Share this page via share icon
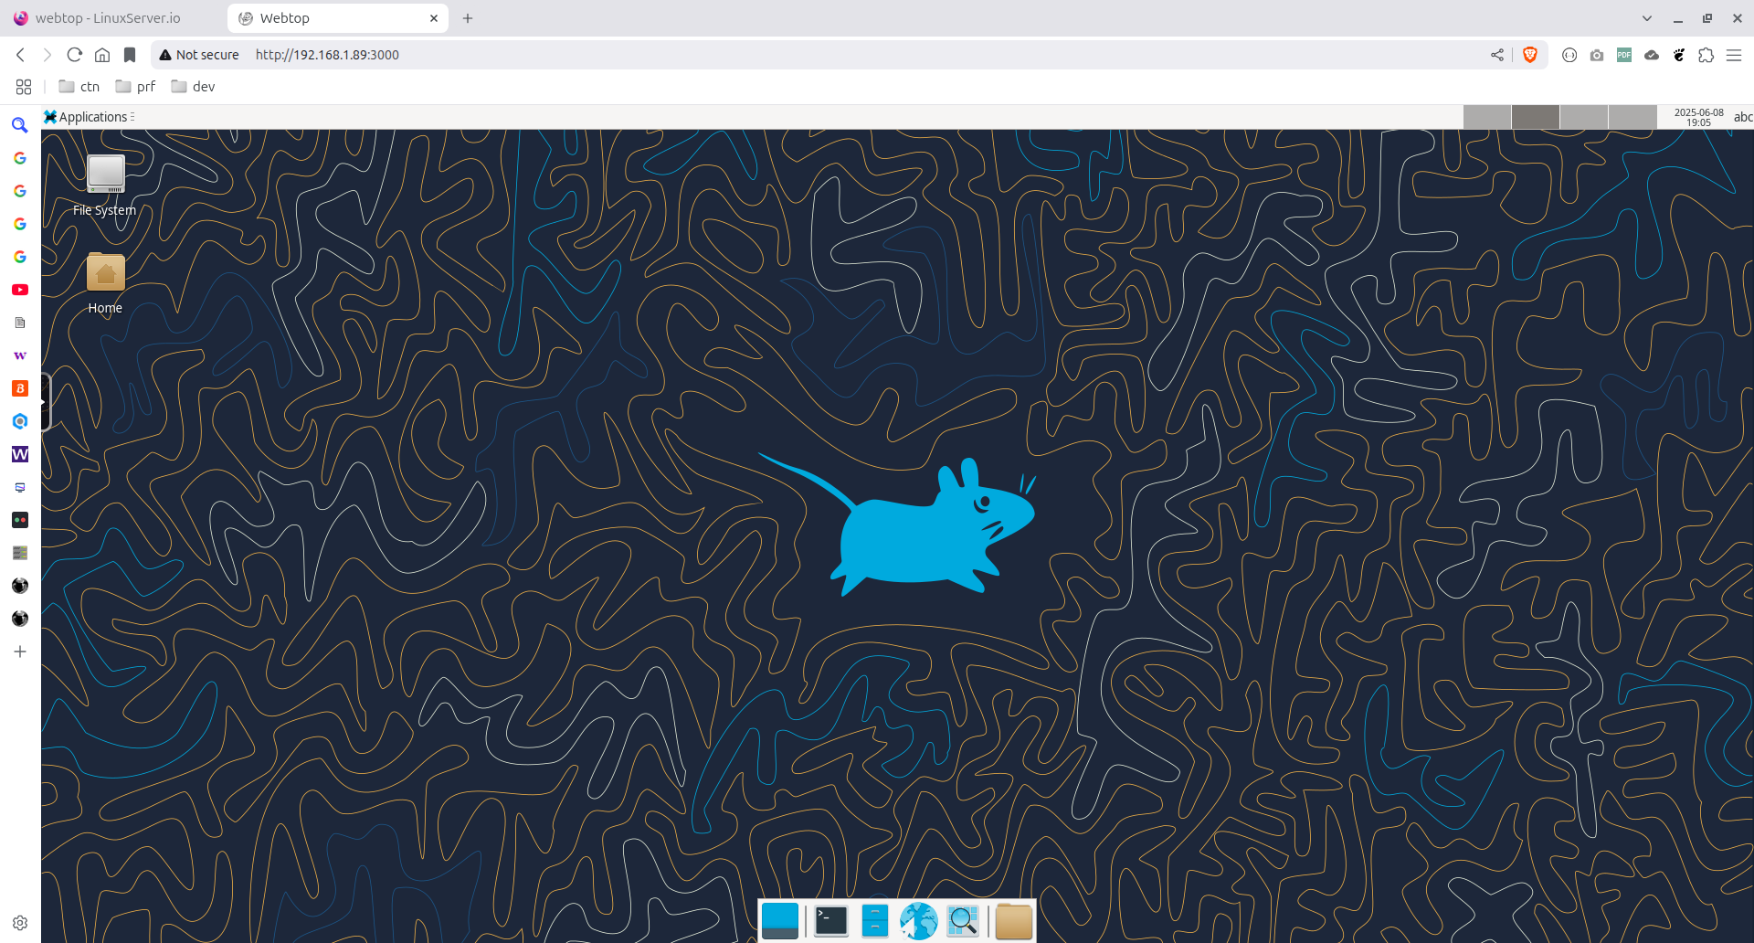 pos(1497,55)
